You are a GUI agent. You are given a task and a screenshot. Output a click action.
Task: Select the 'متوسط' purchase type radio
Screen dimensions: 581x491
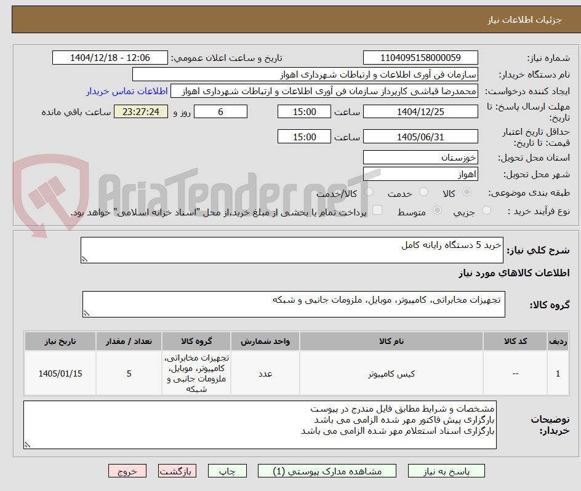[437, 210]
